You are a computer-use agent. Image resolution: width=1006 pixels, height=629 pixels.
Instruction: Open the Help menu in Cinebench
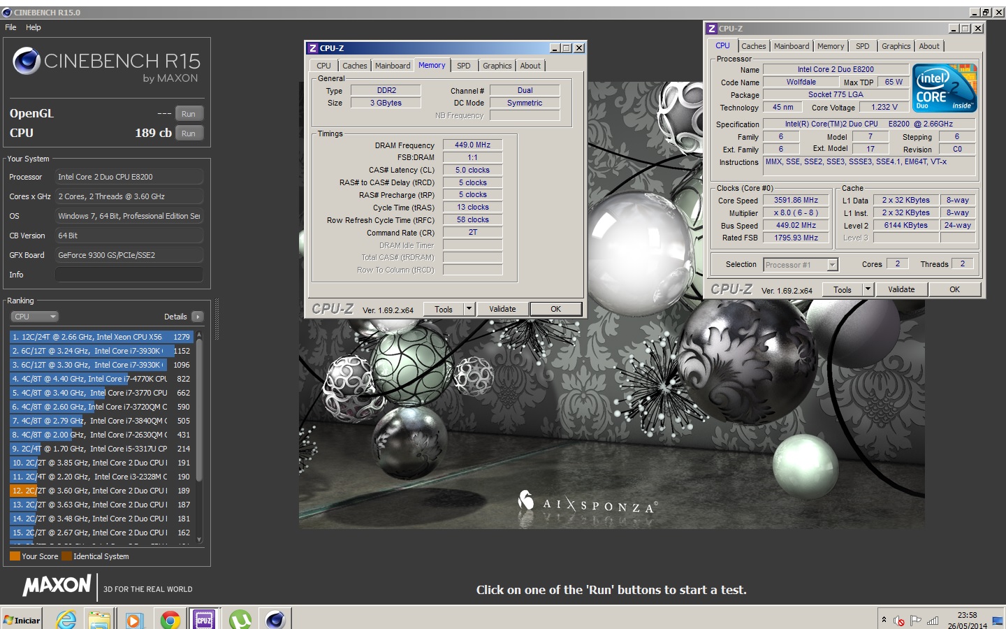(34, 27)
